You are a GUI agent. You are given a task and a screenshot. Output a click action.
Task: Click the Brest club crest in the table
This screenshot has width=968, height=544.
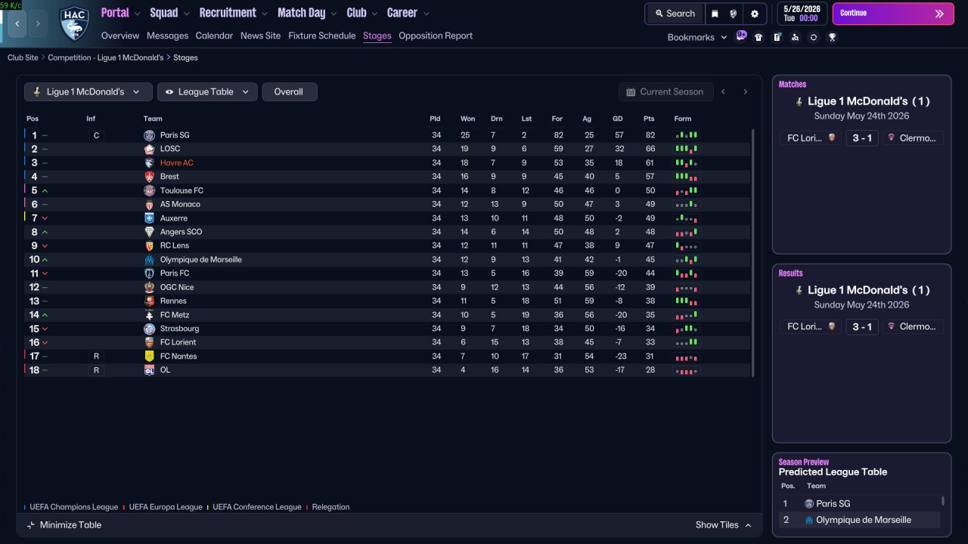coord(149,177)
